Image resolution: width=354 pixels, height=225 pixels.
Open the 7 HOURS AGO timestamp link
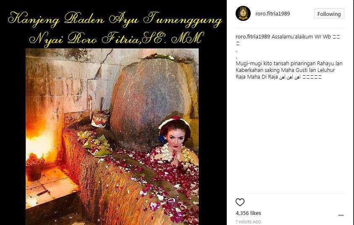point(248,222)
